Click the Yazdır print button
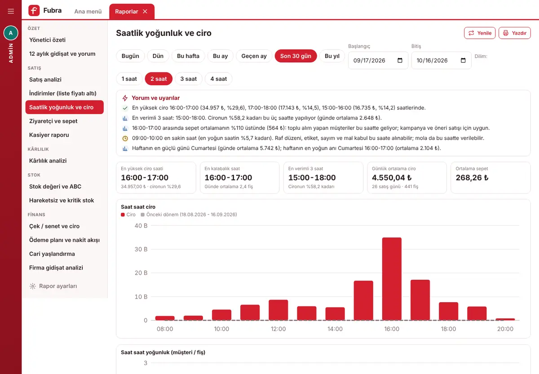 point(514,33)
